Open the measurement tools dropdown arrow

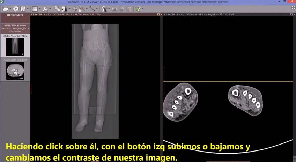click(97, 9)
